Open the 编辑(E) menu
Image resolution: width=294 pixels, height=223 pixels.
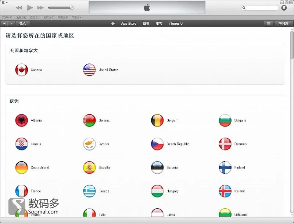pyautogui.click(x=21, y=17)
